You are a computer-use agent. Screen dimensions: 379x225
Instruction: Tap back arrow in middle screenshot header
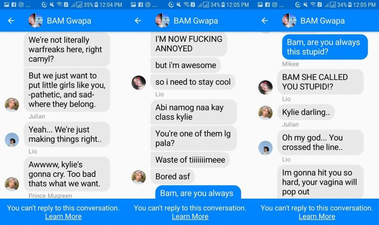click(x=138, y=21)
